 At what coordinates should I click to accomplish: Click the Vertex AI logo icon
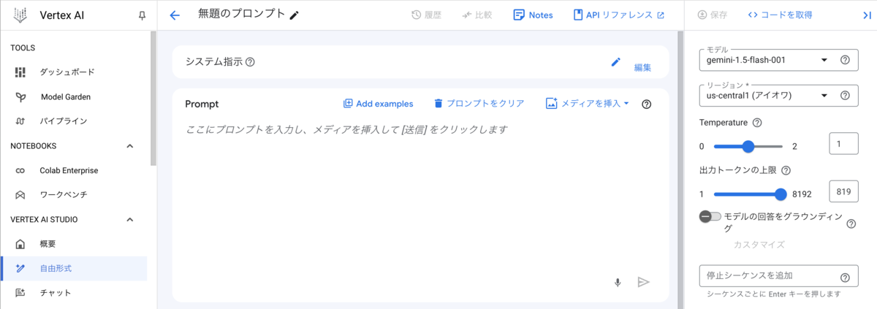point(20,15)
